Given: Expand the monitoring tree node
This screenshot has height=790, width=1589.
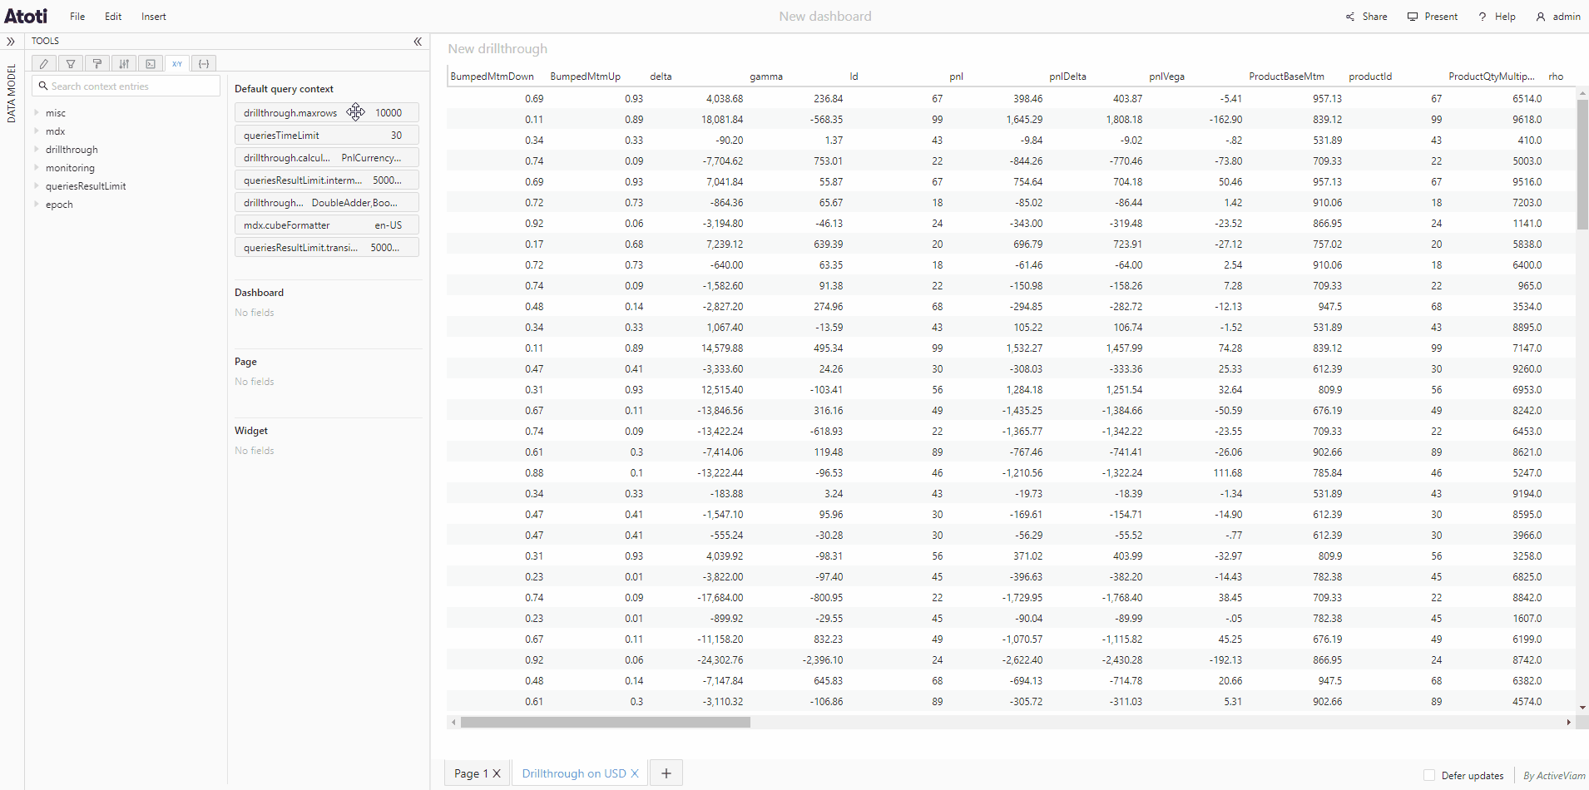Looking at the screenshot, I should pos(37,167).
